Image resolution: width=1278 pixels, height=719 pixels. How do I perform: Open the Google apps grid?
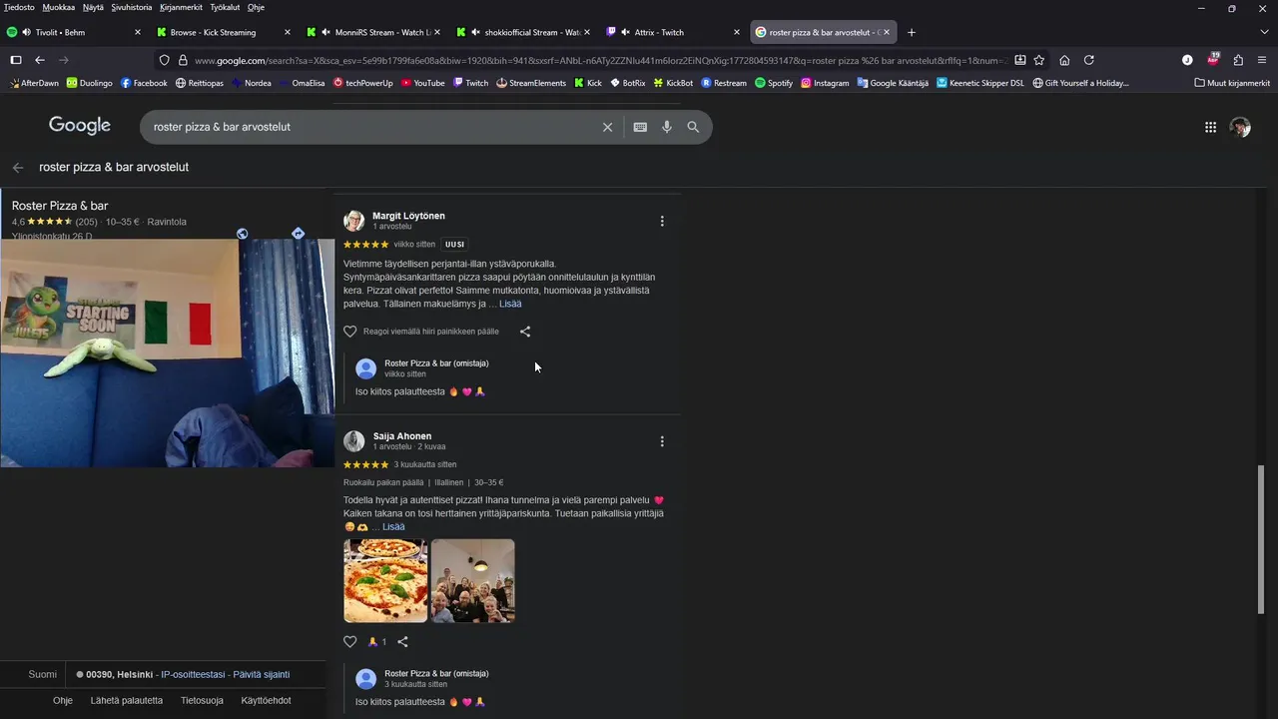[1210, 127]
